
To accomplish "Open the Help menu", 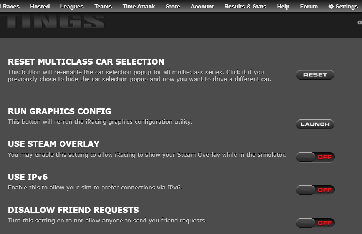I will 283,7.
